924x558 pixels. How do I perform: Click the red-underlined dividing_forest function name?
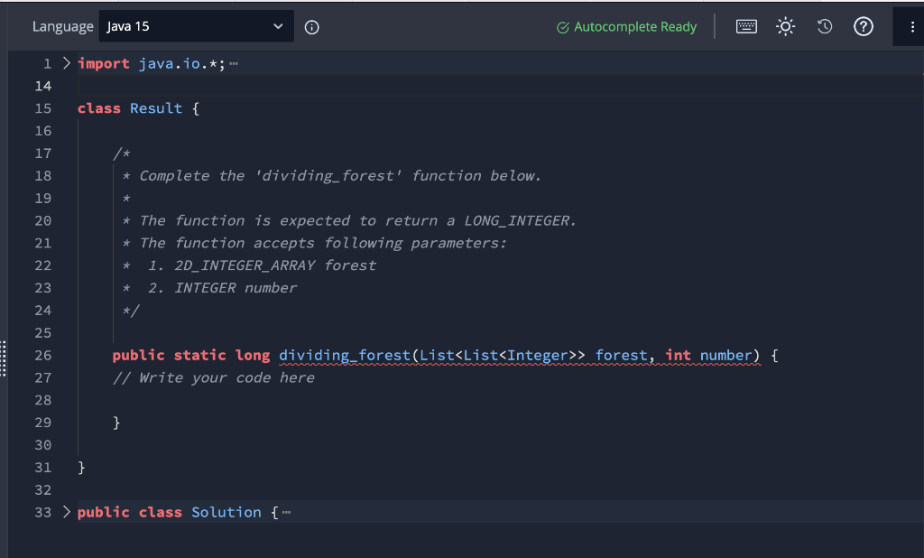point(344,355)
